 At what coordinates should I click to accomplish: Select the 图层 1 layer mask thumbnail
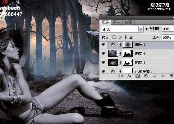coord(128,62)
